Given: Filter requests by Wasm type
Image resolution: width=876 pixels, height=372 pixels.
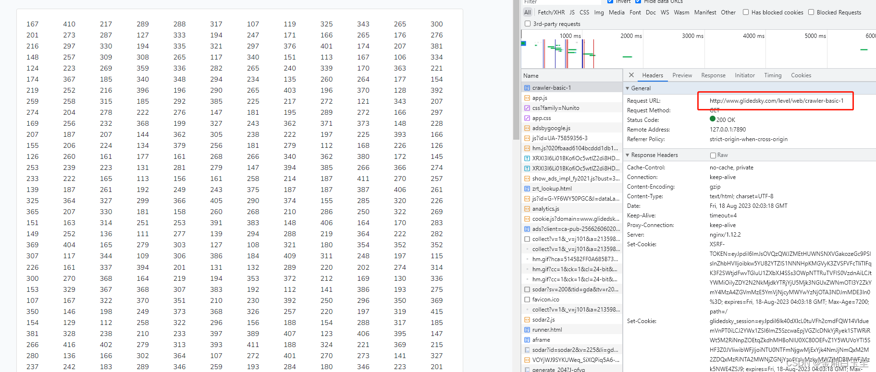Looking at the screenshot, I should [x=681, y=12].
